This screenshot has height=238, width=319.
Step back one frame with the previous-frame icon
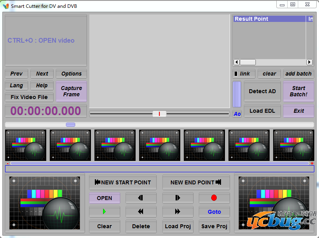[141, 198]
